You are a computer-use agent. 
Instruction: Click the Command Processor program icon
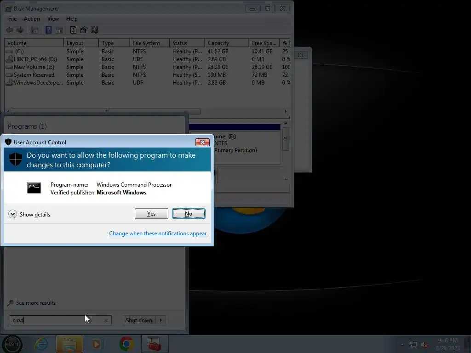point(34,188)
